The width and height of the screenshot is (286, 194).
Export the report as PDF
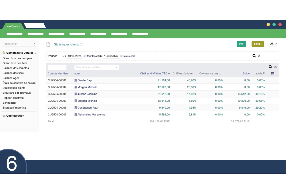[x=241, y=44]
